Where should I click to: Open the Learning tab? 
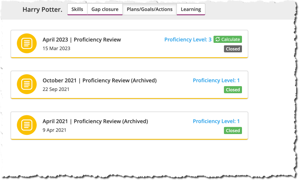191,9
